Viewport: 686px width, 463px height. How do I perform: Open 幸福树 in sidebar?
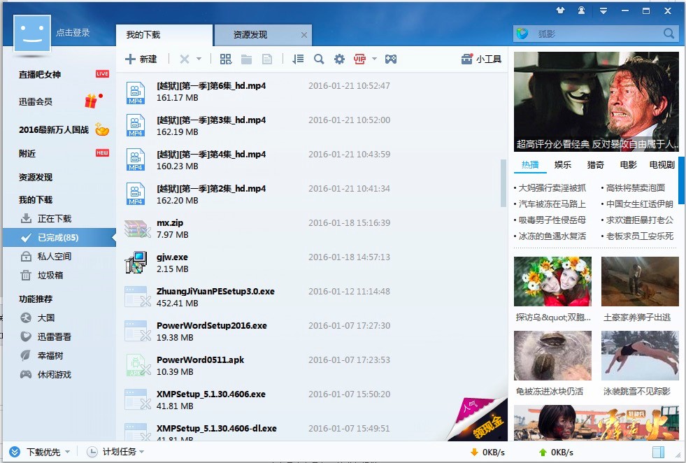click(x=50, y=355)
